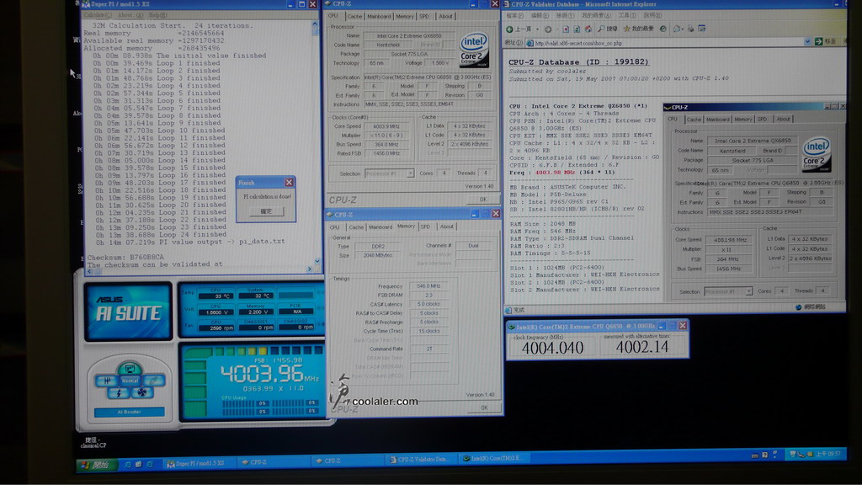Screen dimensions: 862x485
Task: Click OK in the top CPU-Z window
Action: point(482,200)
